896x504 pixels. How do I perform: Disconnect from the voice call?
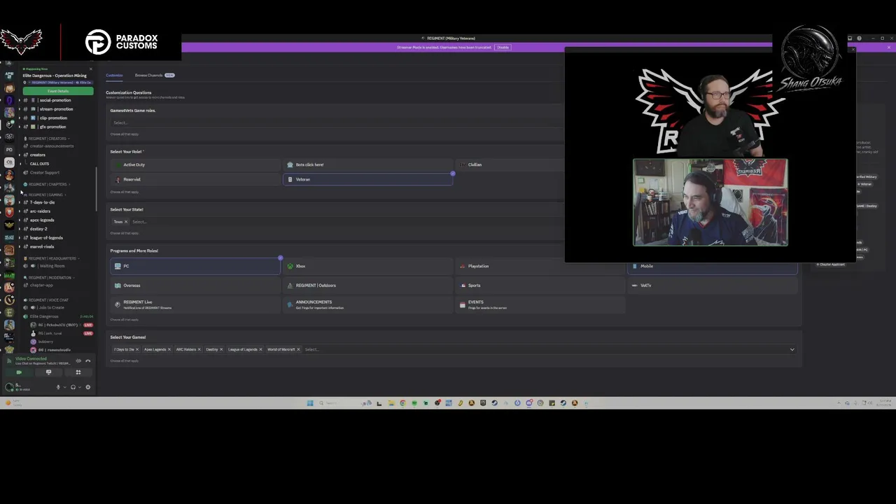87,360
